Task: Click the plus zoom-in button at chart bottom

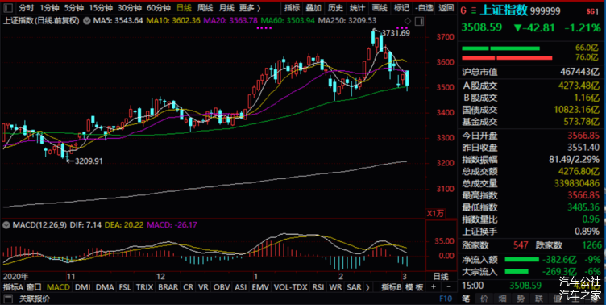Action: coord(434,286)
